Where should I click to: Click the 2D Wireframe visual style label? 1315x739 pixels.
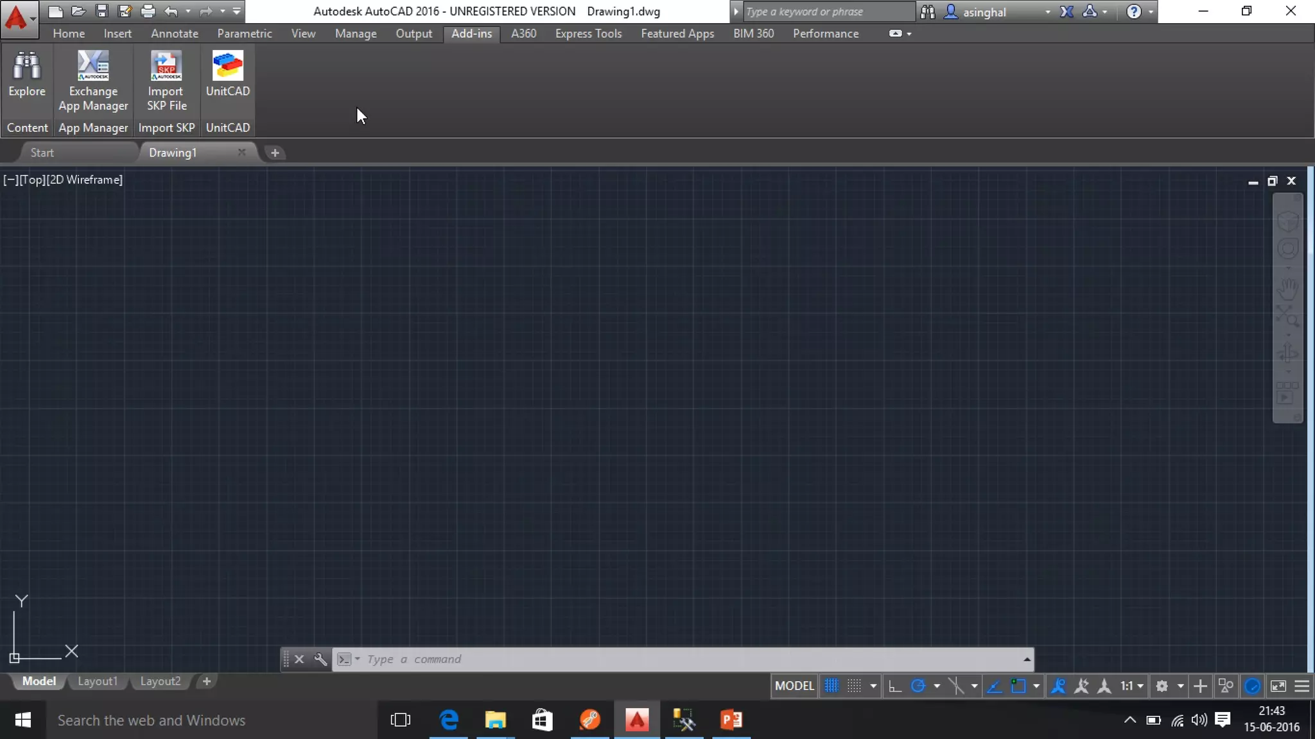(x=85, y=180)
